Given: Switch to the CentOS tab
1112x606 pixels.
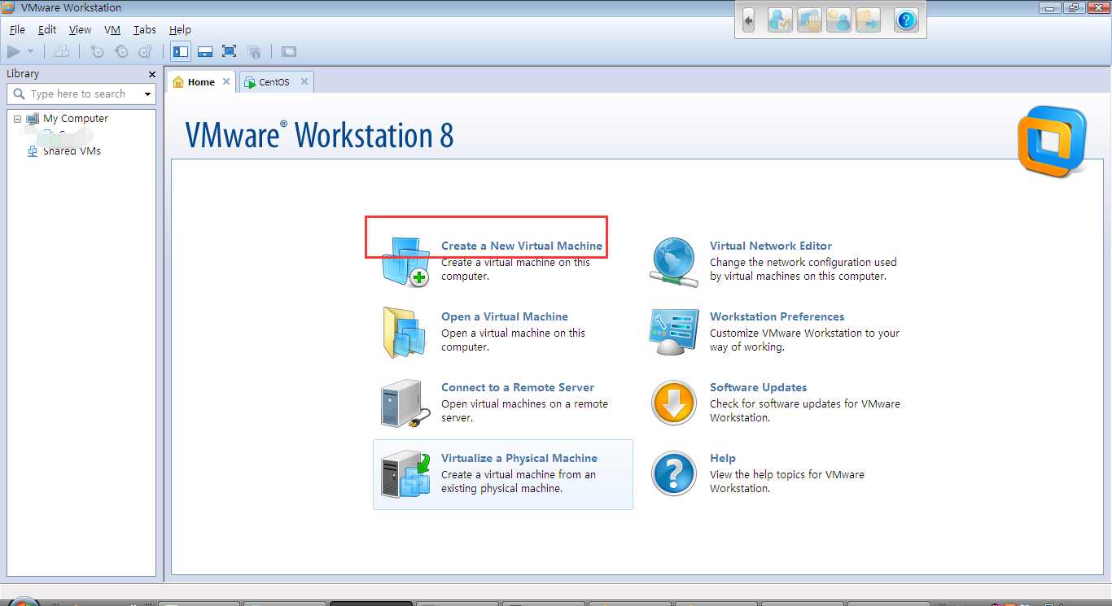Looking at the screenshot, I should coord(274,82).
